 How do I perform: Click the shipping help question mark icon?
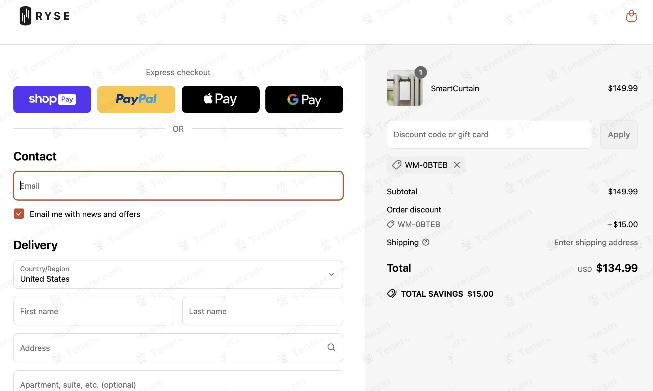tap(426, 242)
